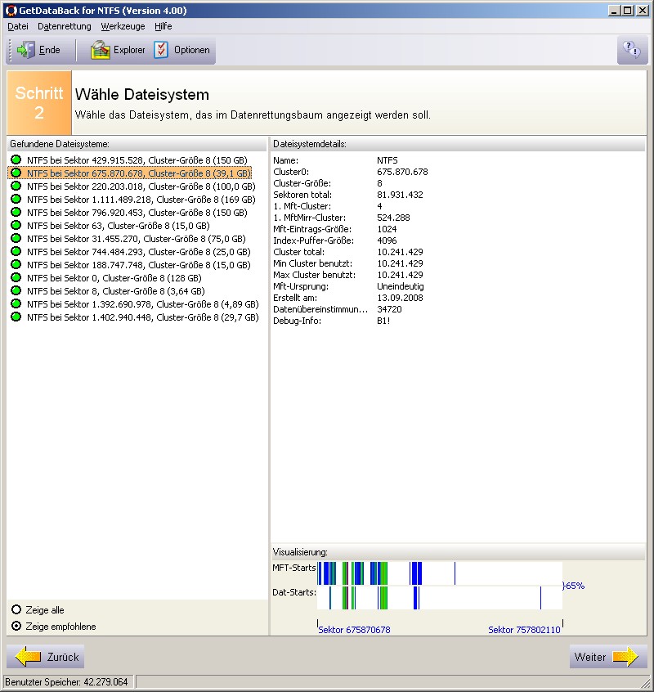Click the green dot beside Sektor 63 entry
Viewport: 654px width, 692px height.
16,225
